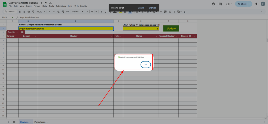Toggle italic formatting
Viewport: 268px width, 124px height.
pyautogui.click(x=105, y=12)
